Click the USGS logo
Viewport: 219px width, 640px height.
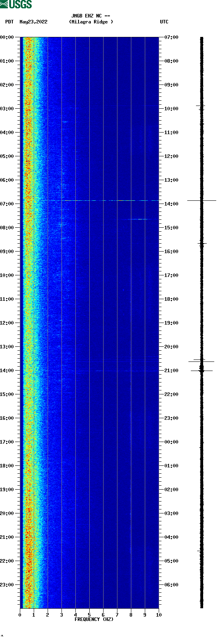(16, 4)
